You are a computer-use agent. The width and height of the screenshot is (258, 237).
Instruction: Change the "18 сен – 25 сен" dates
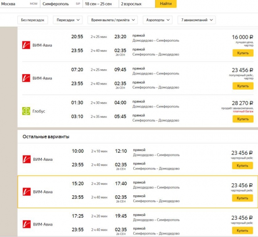coord(99,4)
